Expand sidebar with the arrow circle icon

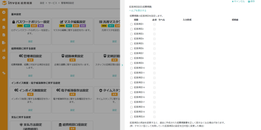[4, 12]
